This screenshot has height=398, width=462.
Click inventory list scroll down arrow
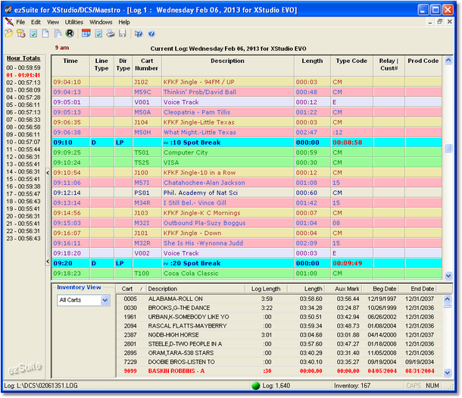click(x=448, y=373)
